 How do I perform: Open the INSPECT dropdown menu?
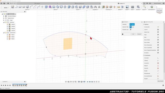[120, 10]
